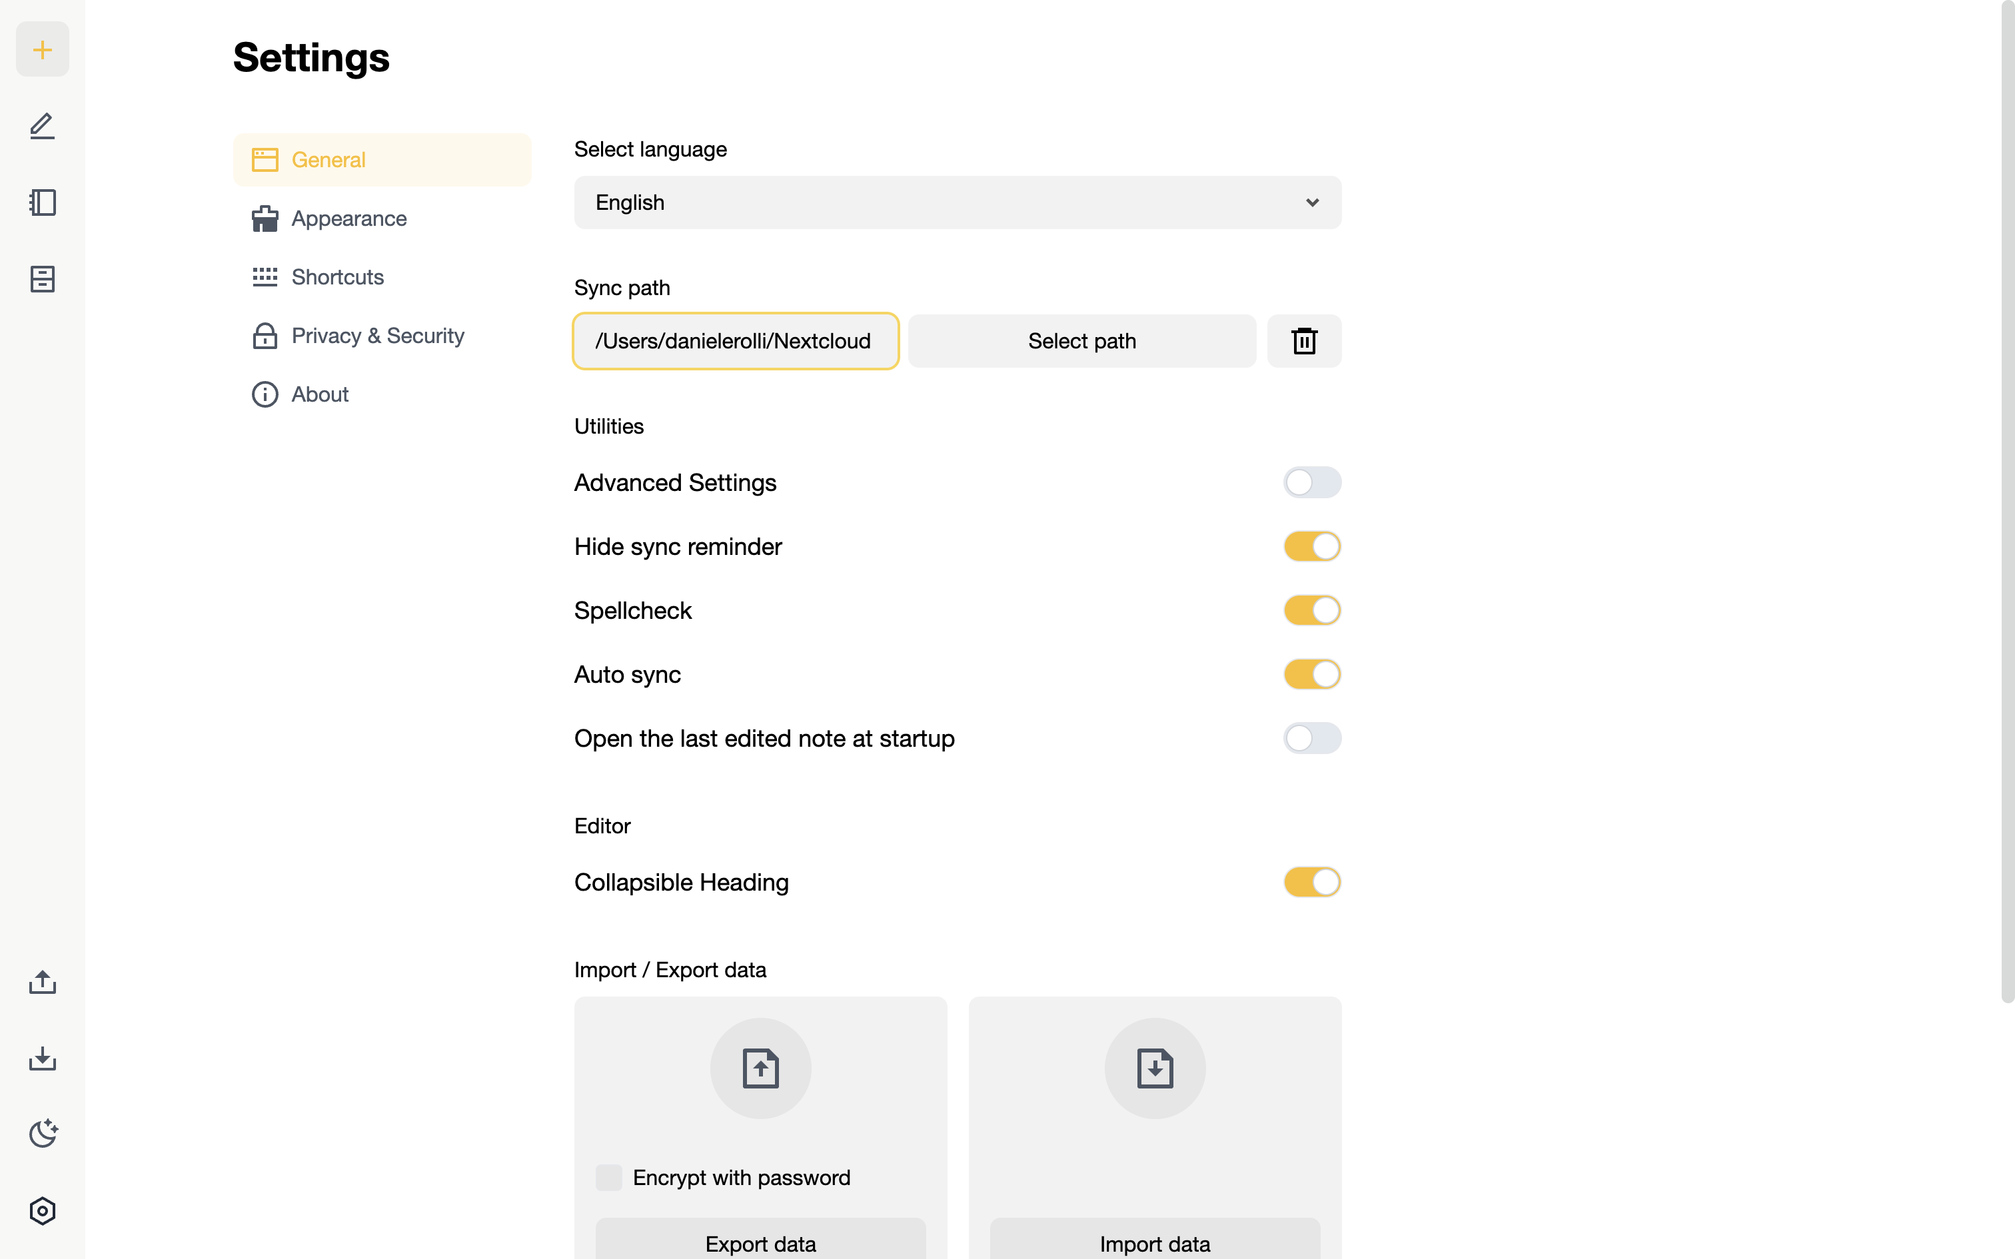Open settings via the hexagon gear icon
Image resolution: width=2015 pixels, height=1259 pixels.
43,1211
